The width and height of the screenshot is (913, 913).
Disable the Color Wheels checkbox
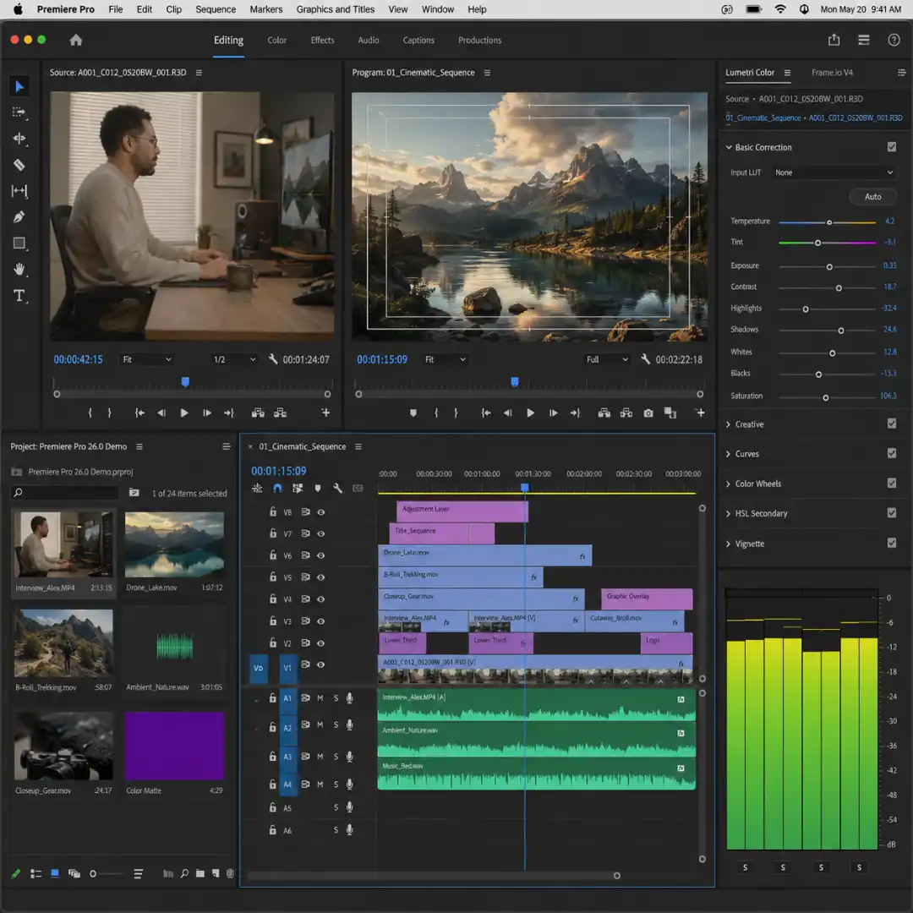(892, 483)
